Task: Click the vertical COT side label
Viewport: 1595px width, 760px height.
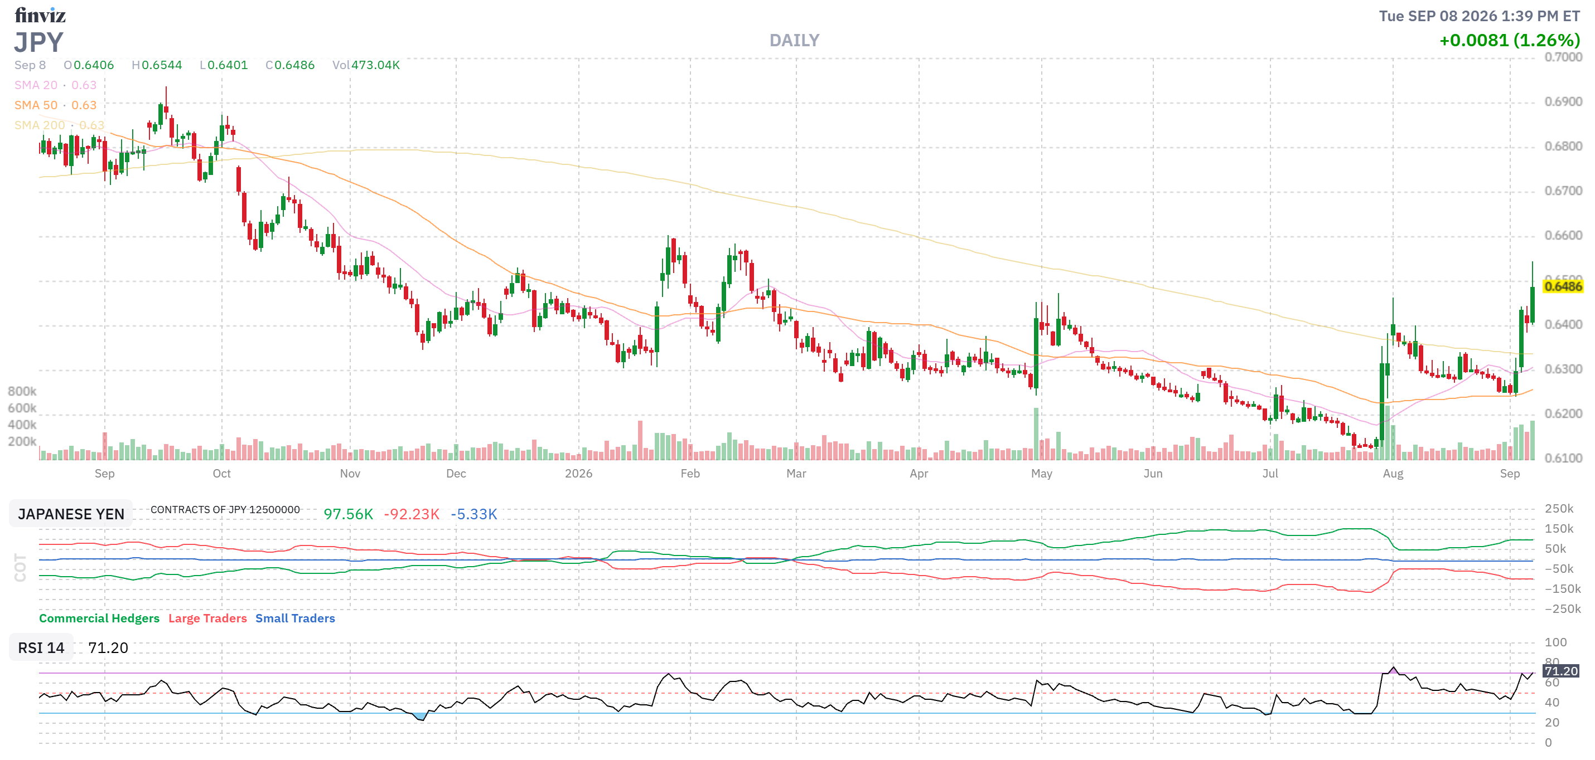Action: tap(21, 568)
